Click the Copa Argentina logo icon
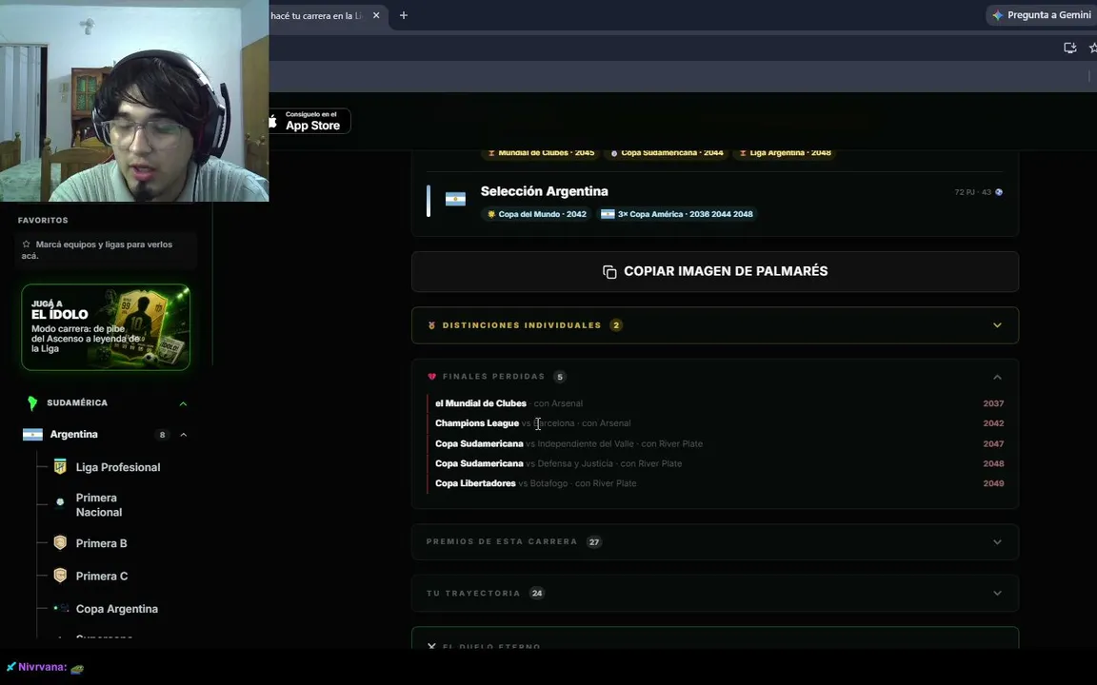The width and height of the screenshot is (1097, 685). (x=61, y=608)
